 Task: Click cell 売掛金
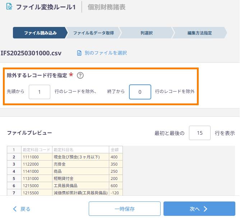[80, 164]
